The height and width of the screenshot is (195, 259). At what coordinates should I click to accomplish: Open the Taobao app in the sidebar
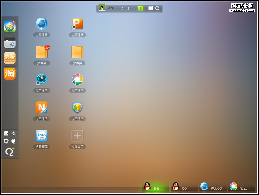click(x=10, y=73)
